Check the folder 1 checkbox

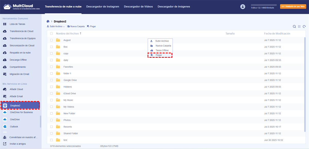[x=51, y=73]
